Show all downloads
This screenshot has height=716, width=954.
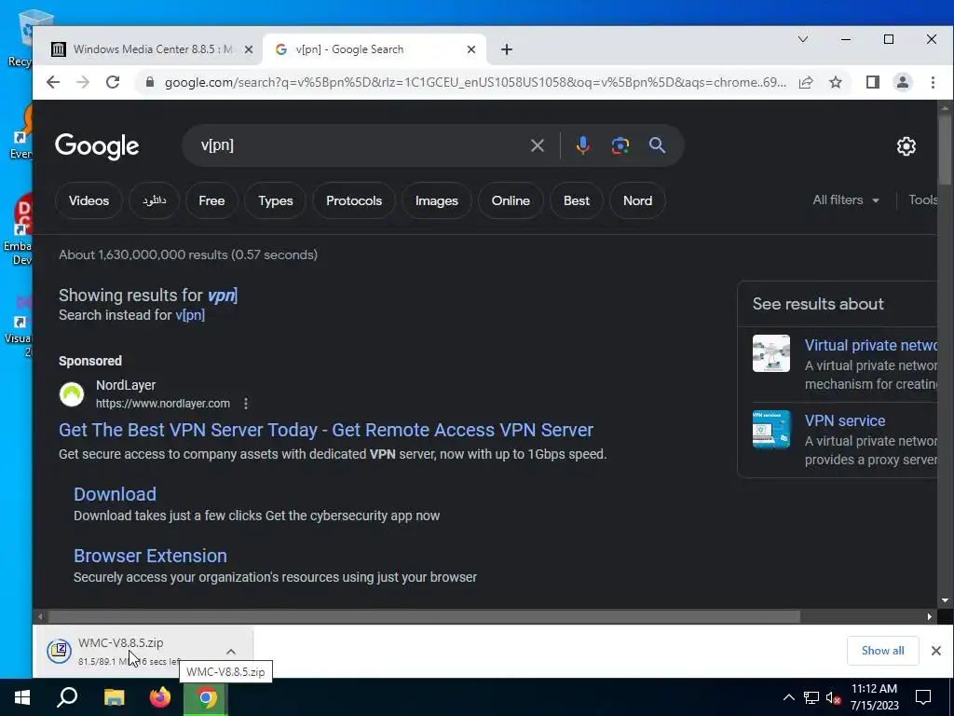pos(882,651)
